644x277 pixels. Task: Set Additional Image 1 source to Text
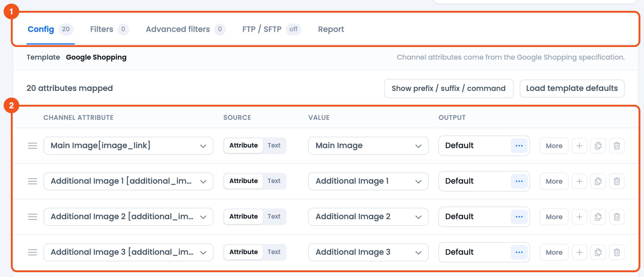coord(274,181)
